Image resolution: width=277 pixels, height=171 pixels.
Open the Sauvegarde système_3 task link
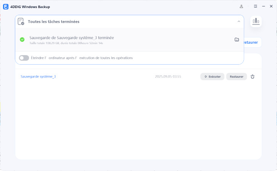coord(38,76)
